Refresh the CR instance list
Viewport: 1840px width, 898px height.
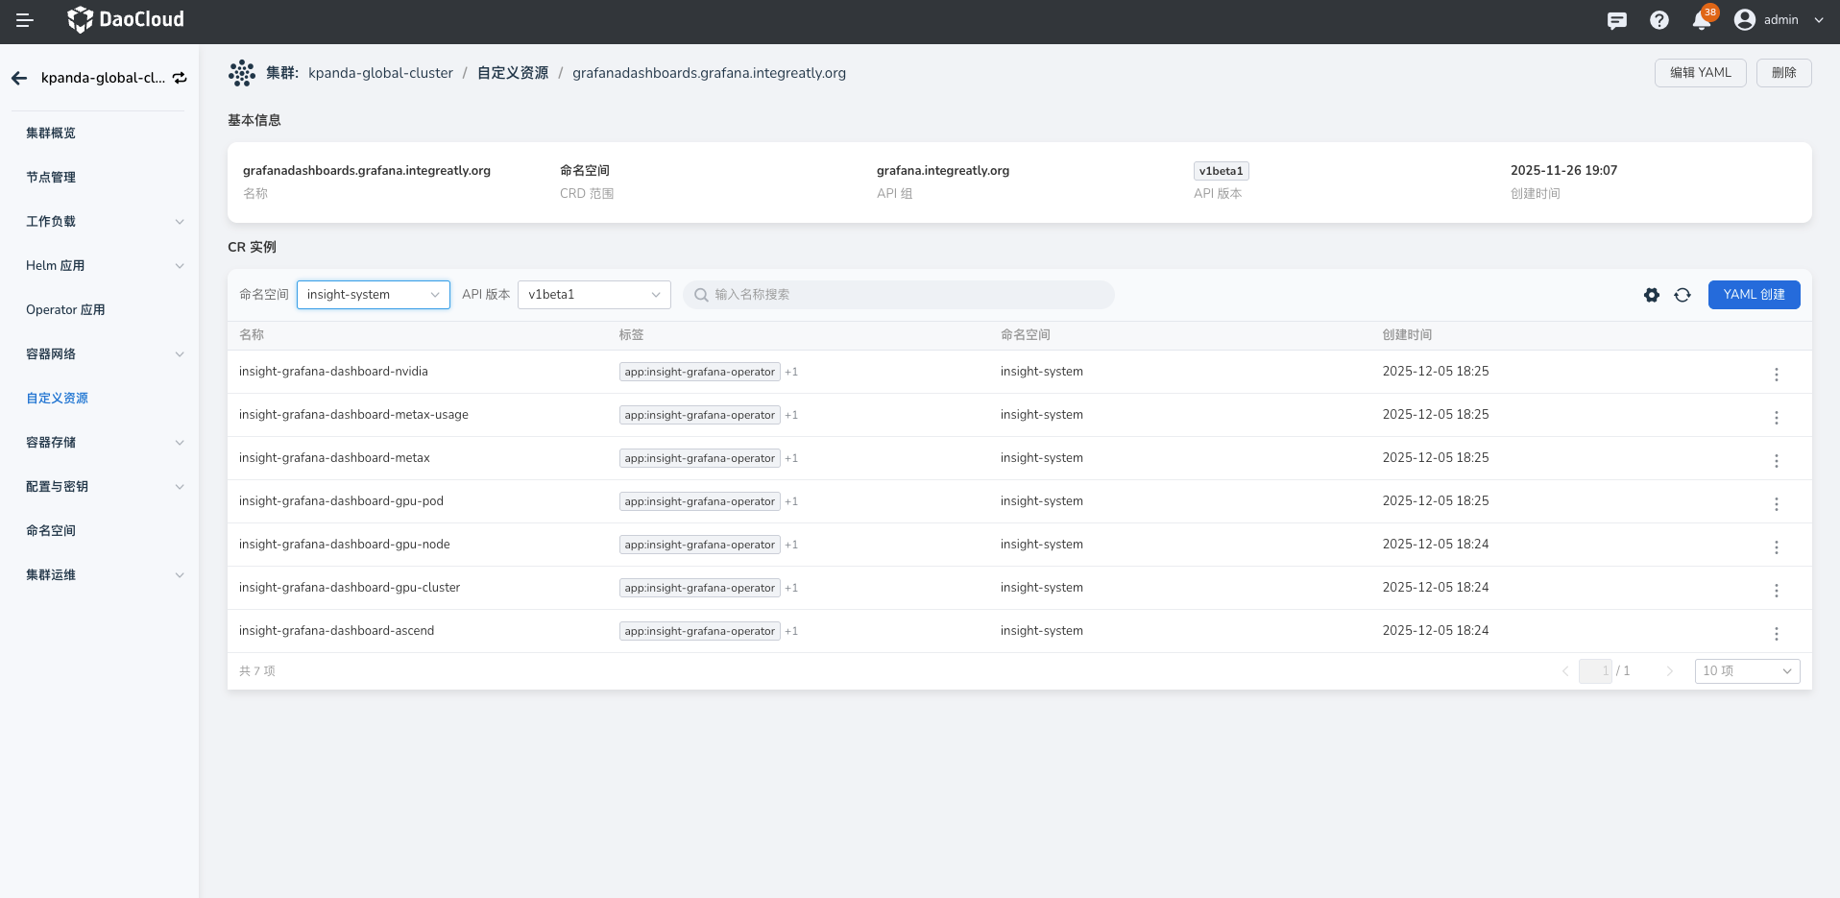tap(1683, 295)
